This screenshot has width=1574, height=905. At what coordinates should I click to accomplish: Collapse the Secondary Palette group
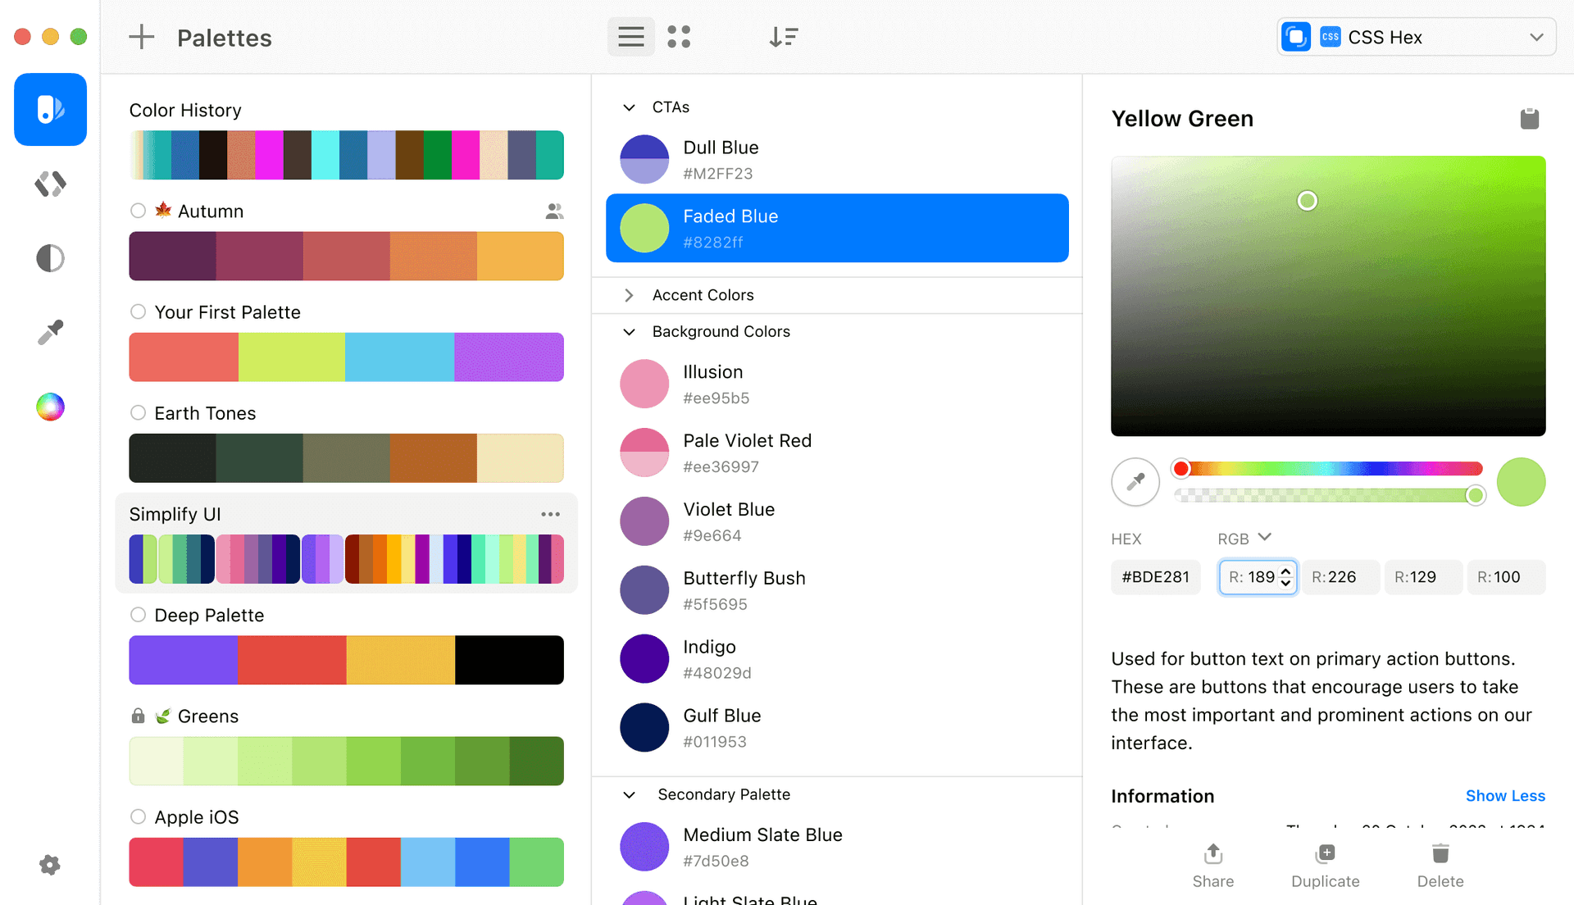coord(629,794)
